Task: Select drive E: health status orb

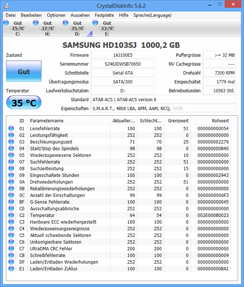Action: click(95, 23)
